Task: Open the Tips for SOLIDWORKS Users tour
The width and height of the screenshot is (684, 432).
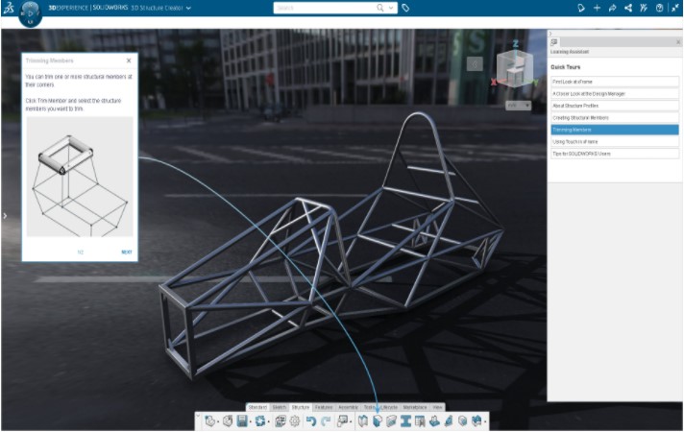Action: tap(615, 154)
